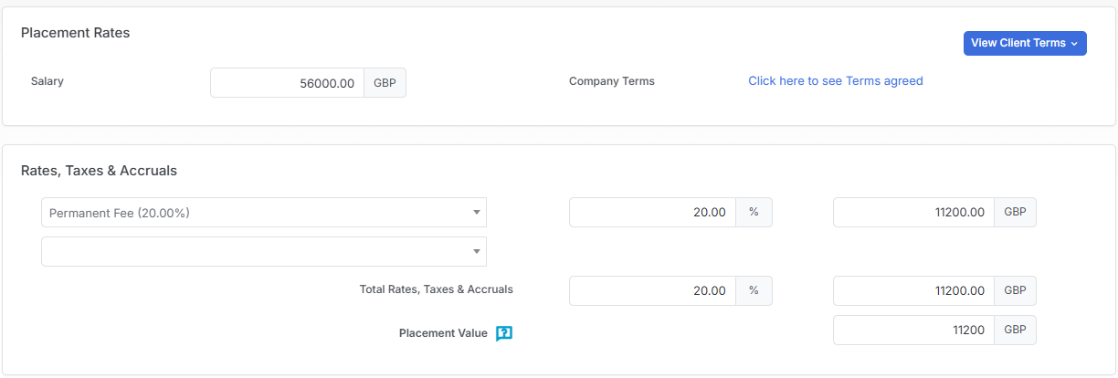Focus the Salary amount field
Image resolution: width=1118 pixels, height=378 pixels.
click(x=287, y=82)
